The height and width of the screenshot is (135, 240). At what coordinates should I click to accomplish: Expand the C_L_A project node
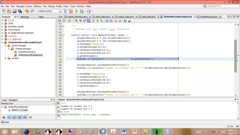[2, 20]
